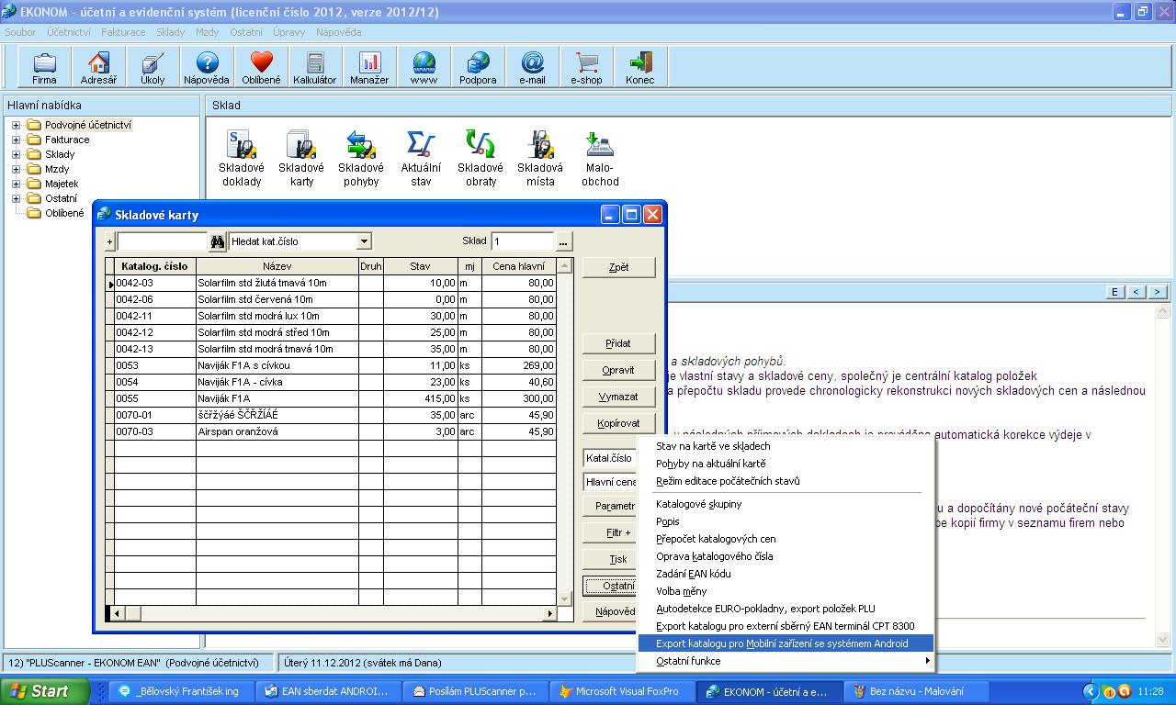Screen dimensions: 1176x705
Task: Expand the Mzdy tree node
Action: [x=16, y=169]
